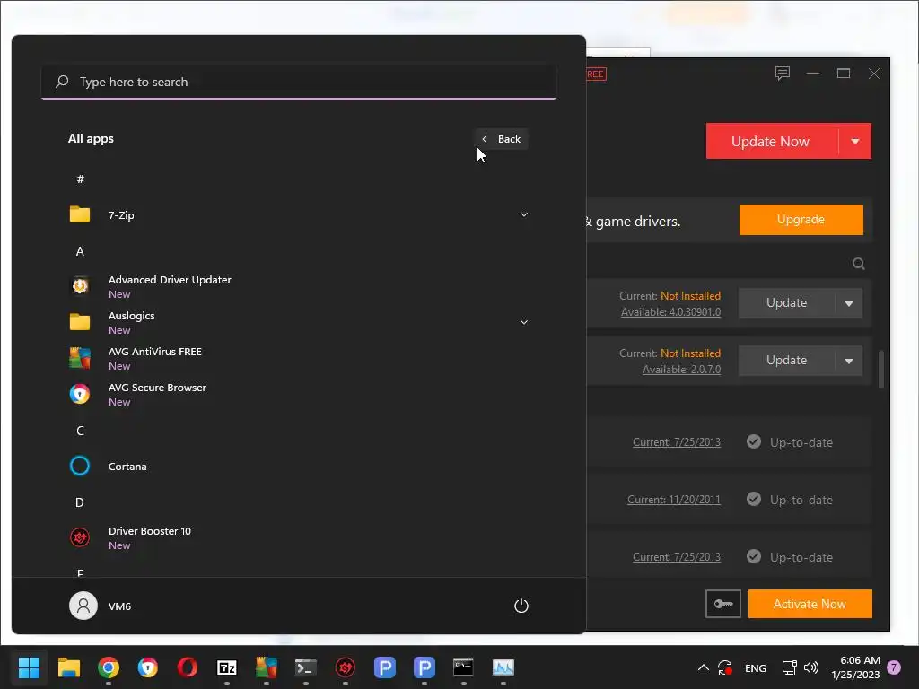919x689 pixels.
Task: Click the red Update Now button
Action: pos(772,141)
